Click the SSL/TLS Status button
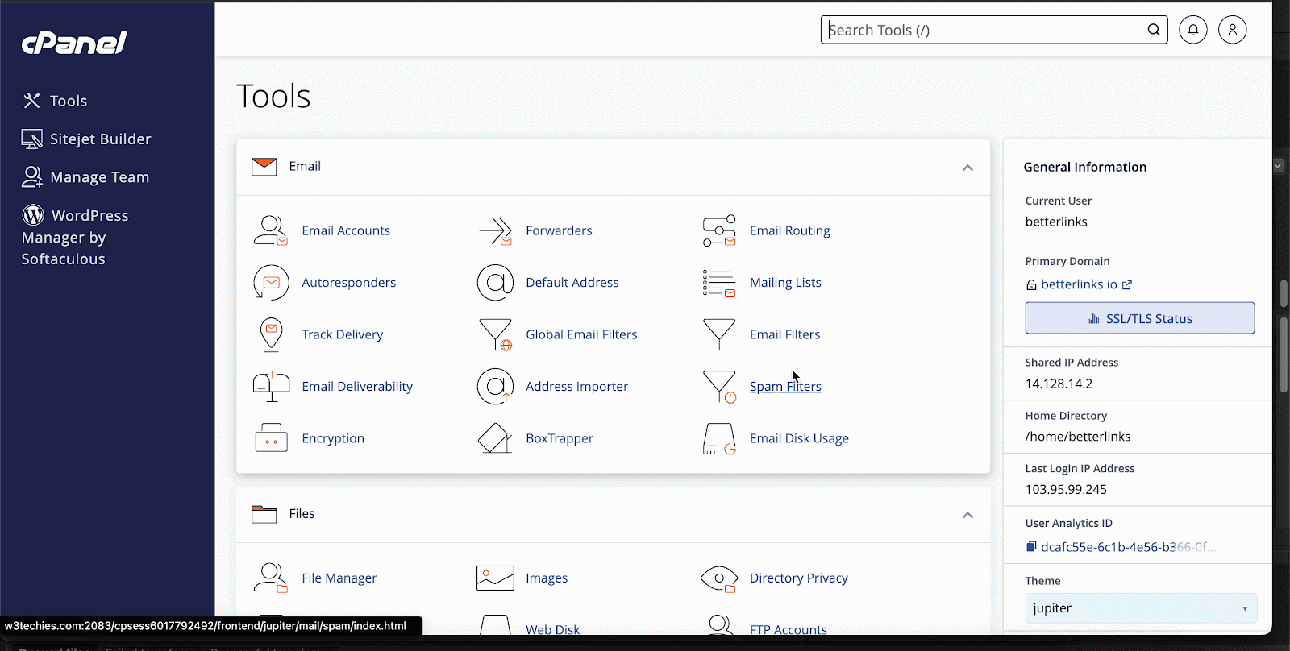The image size is (1290, 651). 1139,318
